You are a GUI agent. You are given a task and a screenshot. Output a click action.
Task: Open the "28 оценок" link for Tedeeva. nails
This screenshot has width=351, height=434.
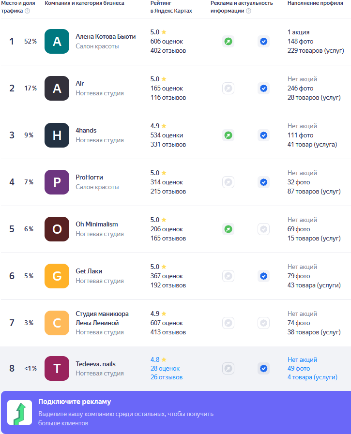click(x=165, y=369)
